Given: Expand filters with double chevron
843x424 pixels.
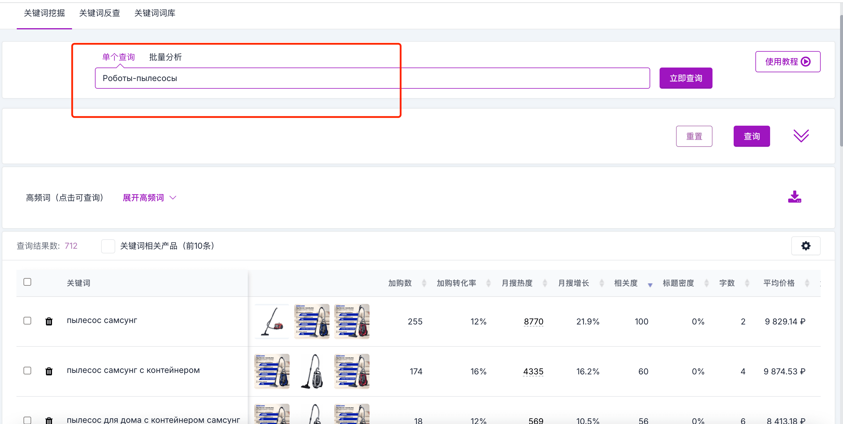Looking at the screenshot, I should (x=801, y=136).
